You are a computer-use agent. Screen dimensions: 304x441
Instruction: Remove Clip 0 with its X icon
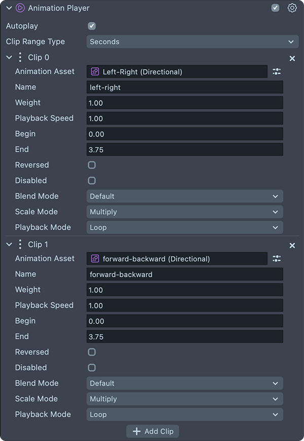click(x=292, y=58)
